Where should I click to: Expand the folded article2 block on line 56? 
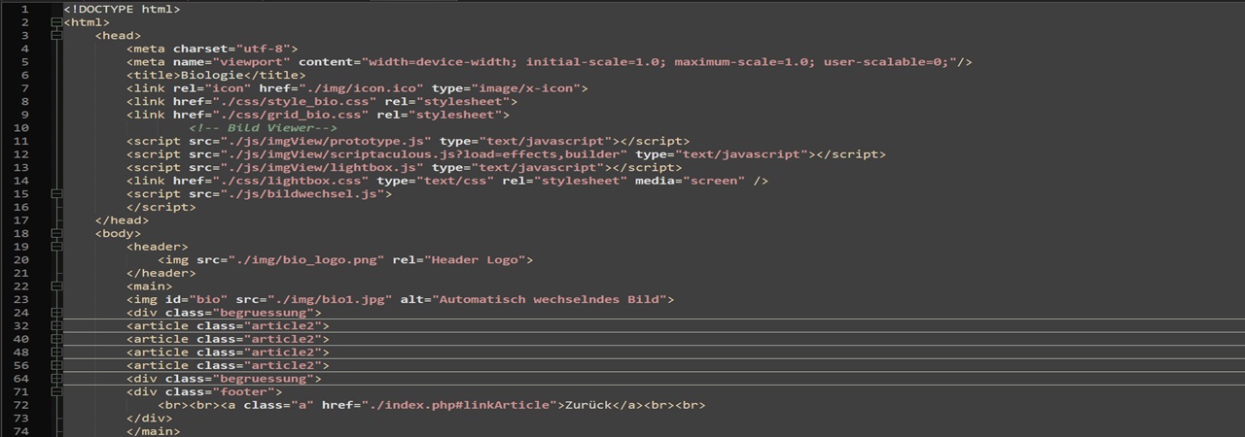click(x=55, y=365)
